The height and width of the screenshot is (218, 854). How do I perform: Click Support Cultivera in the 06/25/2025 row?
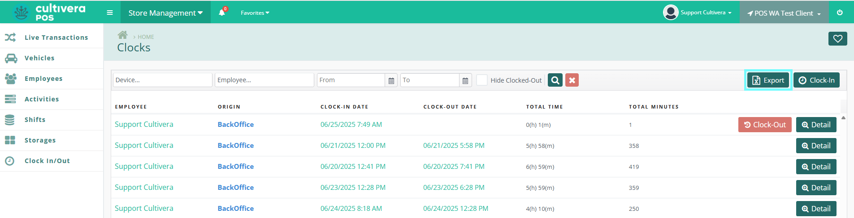(x=144, y=125)
